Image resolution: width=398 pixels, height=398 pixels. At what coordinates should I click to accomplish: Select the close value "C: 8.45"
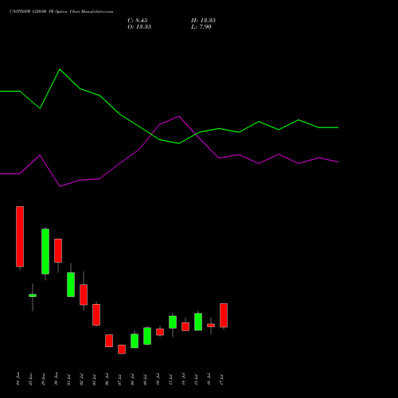[x=138, y=21]
